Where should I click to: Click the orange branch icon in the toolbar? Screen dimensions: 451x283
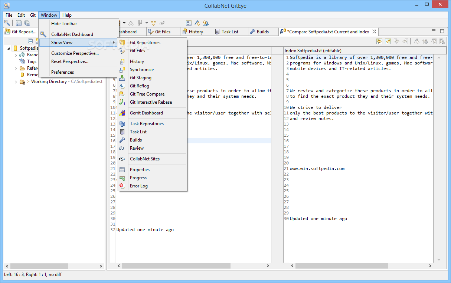click(153, 23)
